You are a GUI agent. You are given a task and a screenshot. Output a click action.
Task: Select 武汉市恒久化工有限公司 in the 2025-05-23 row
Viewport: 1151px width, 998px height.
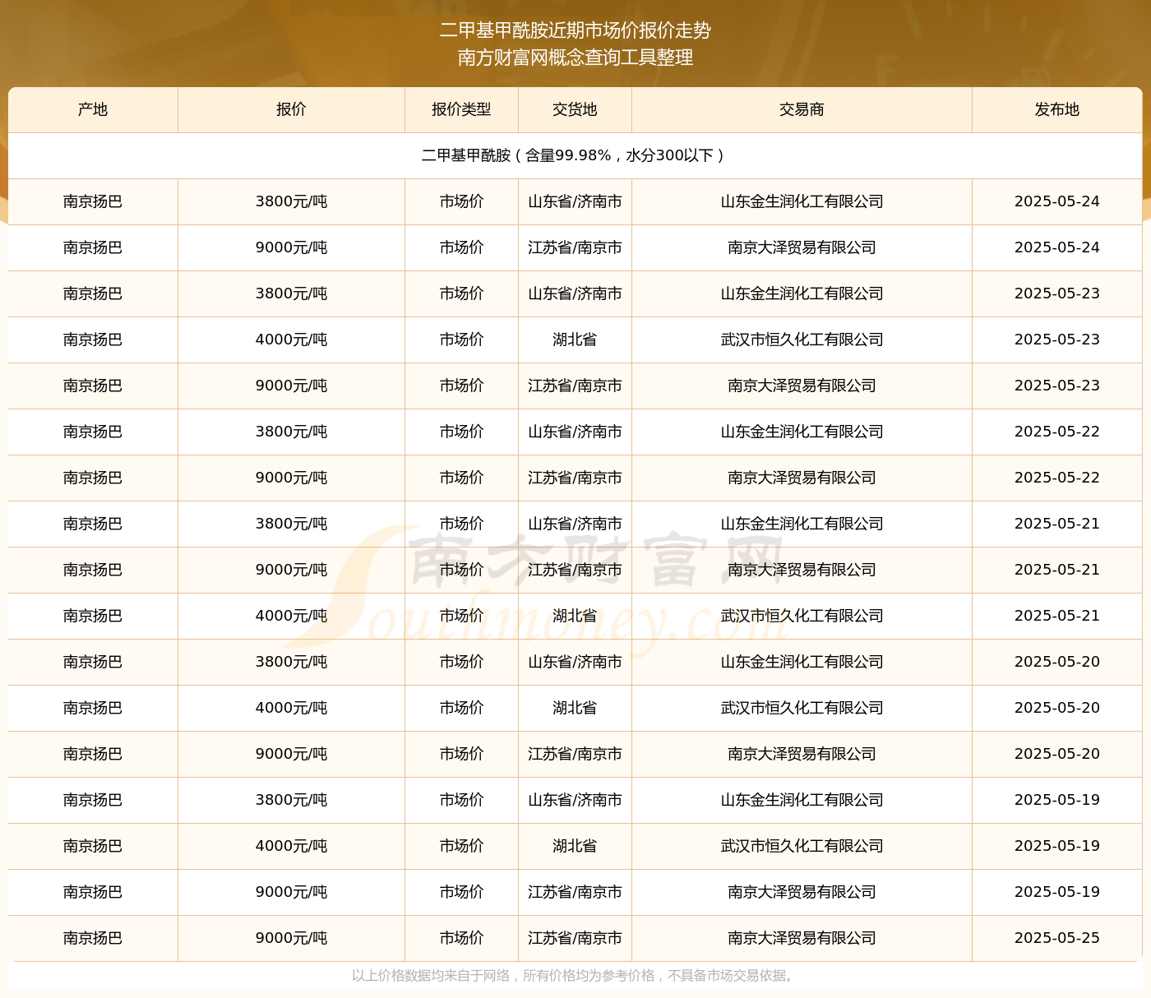point(802,340)
